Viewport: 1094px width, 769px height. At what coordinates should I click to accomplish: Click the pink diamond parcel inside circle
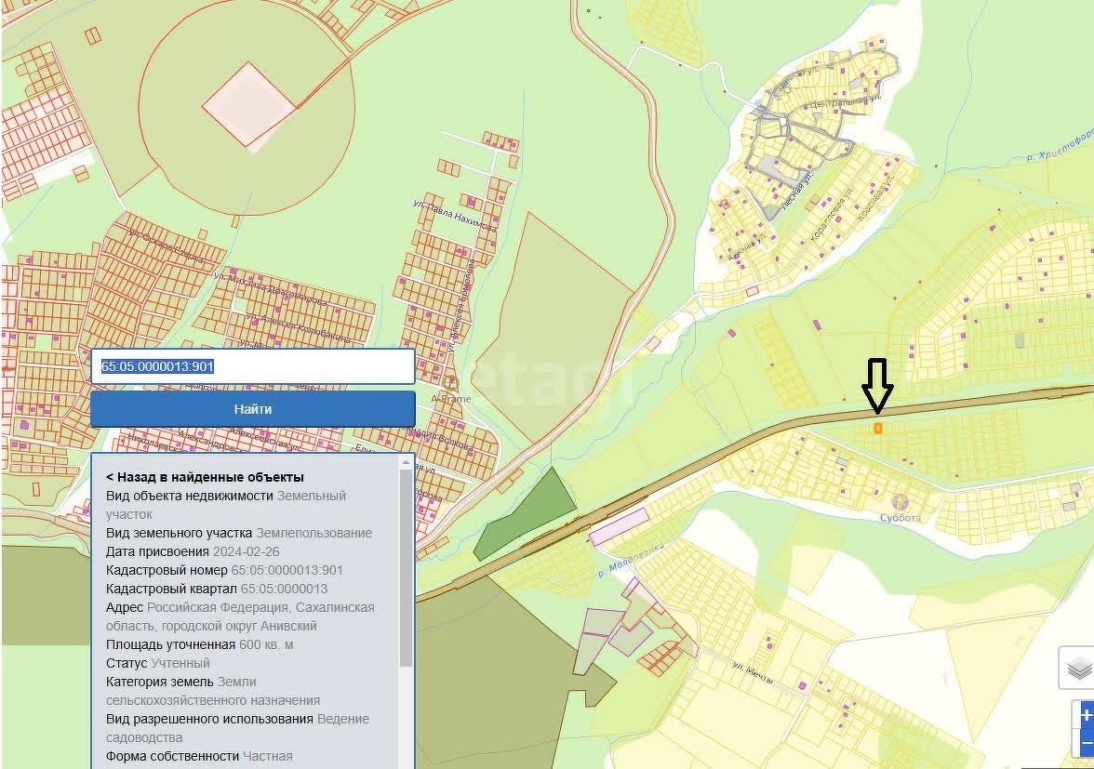point(248,104)
